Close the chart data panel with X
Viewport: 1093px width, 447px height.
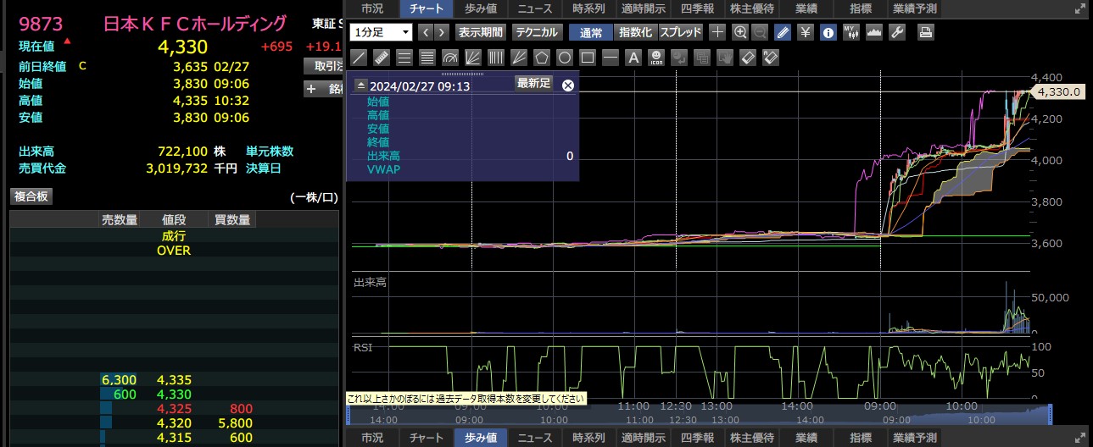[x=568, y=85]
